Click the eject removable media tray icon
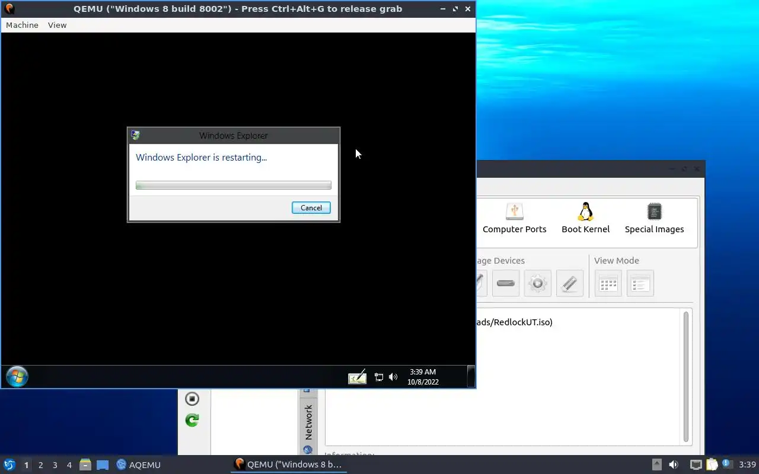This screenshot has height=474, width=759. [656, 465]
